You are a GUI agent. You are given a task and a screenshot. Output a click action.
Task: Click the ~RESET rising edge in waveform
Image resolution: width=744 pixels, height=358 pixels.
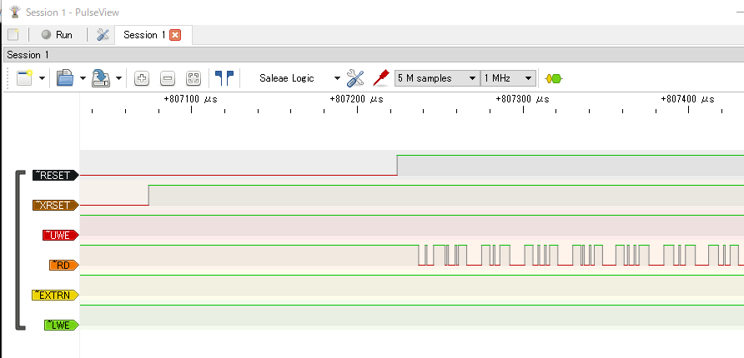coord(397,166)
